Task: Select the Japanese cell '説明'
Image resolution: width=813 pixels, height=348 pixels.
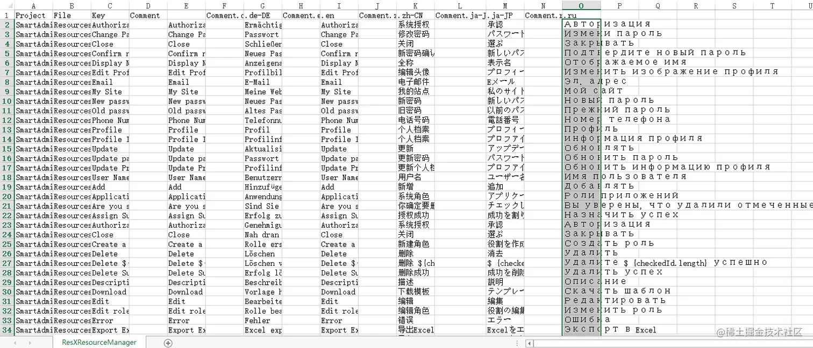Action: tap(505, 282)
